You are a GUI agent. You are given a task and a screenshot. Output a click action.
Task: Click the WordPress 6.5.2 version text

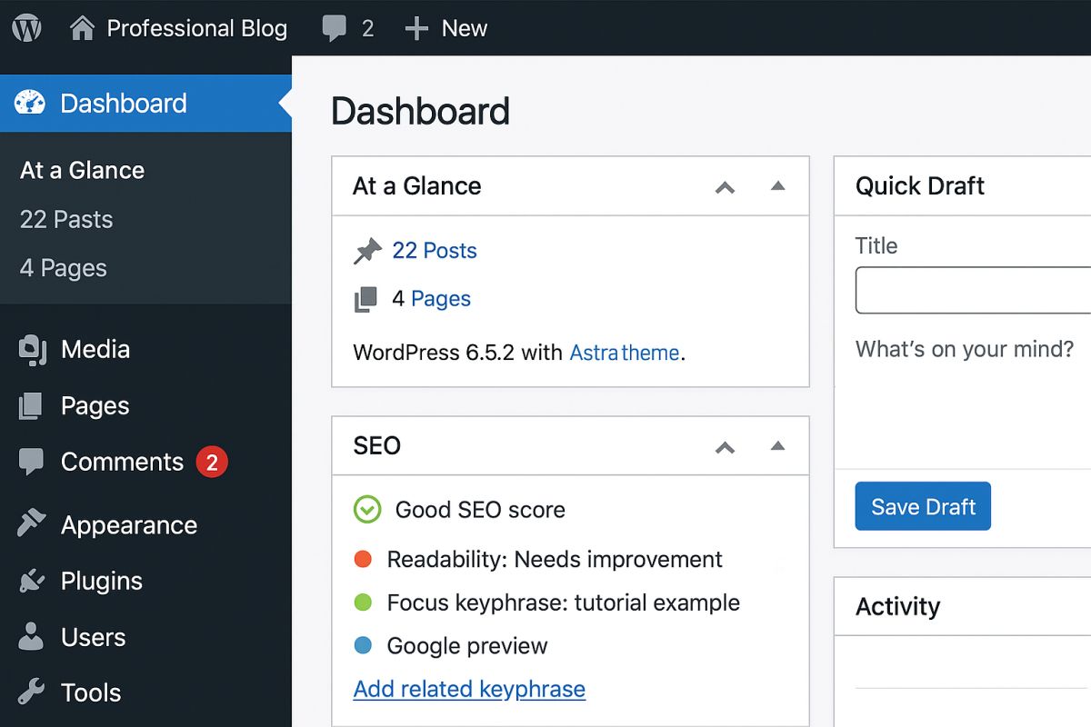pyautogui.click(x=435, y=353)
